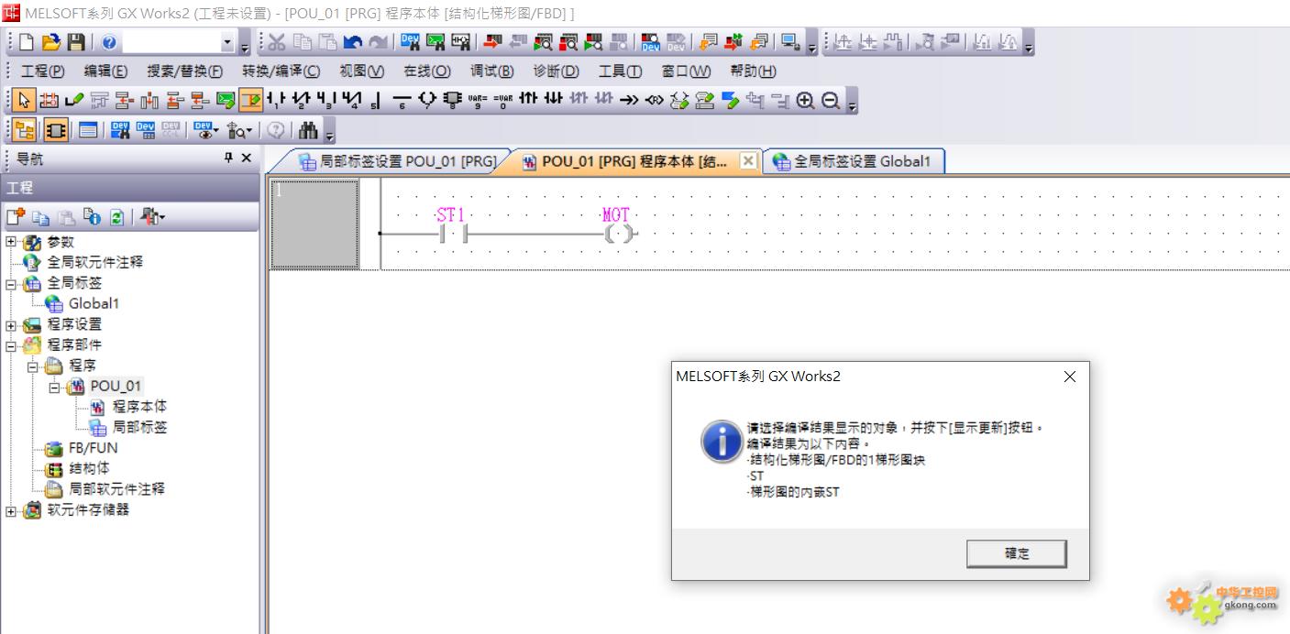Expand the 参数 tree node
This screenshot has width=1290, height=634.
pos(11,242)
